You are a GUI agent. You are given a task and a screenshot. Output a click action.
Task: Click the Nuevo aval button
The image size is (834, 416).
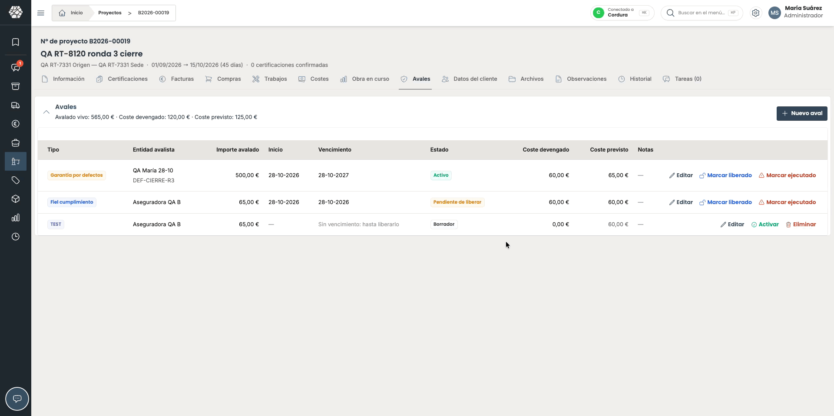[802, 113]
